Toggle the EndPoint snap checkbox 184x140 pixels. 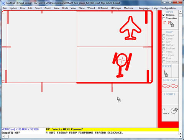(164, 49)
